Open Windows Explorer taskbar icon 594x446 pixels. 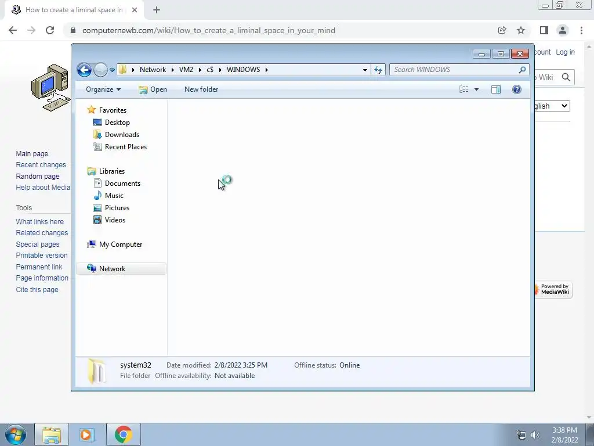pyautogui.click(x=52, y=434)
